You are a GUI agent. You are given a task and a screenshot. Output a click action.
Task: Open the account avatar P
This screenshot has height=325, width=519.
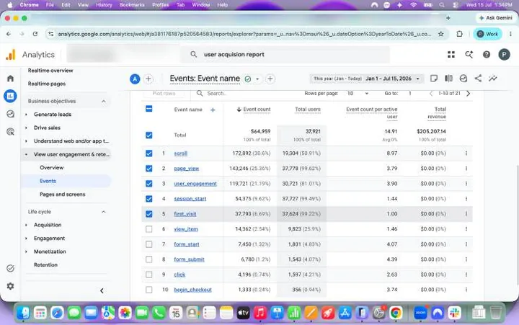(504, 54)
